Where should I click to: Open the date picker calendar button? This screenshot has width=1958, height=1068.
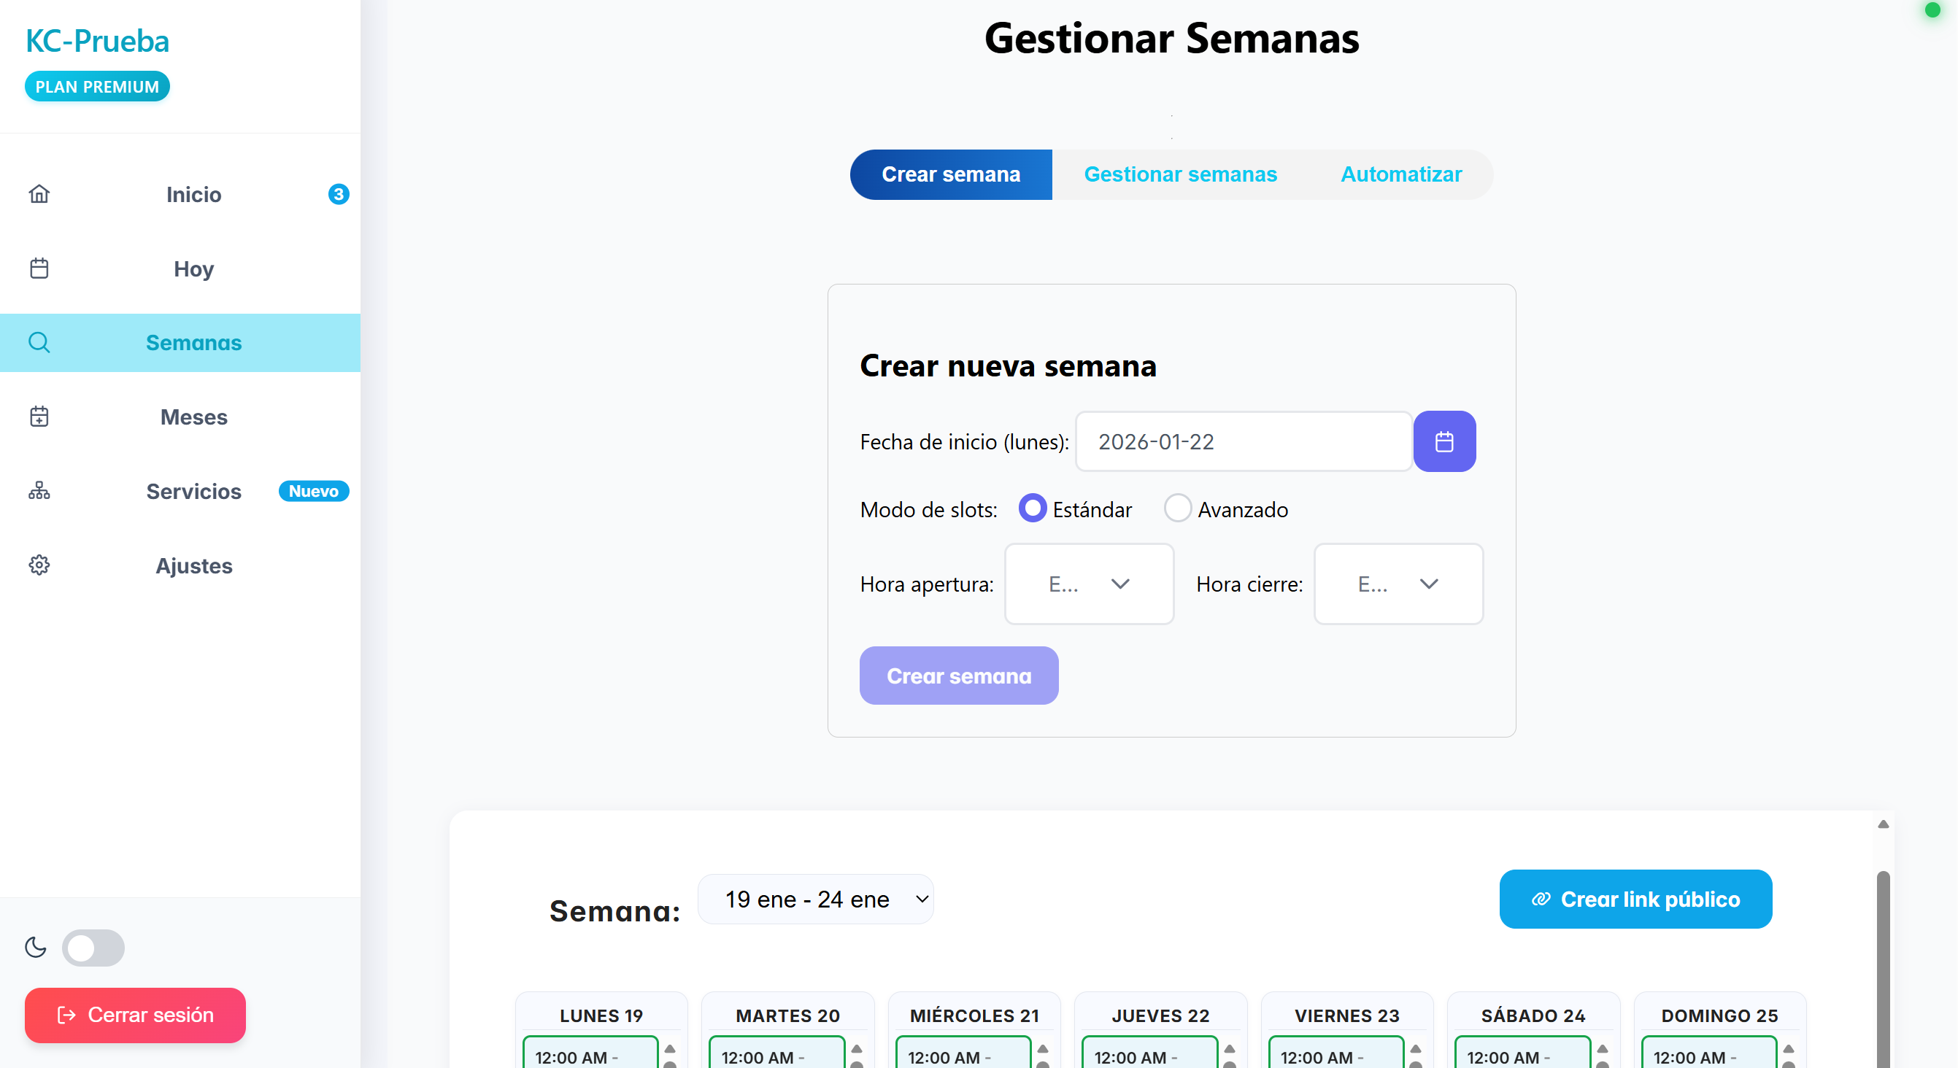click(1444, 441)
